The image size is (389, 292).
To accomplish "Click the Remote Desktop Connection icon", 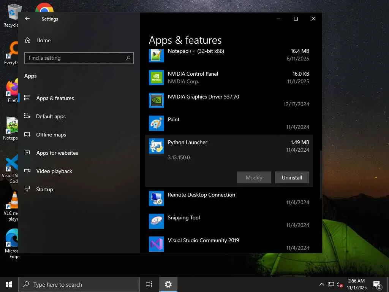I will (x=156, y=198).
